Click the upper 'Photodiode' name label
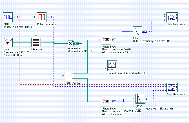The image size is (189, 123). click(x=109, y=47)
